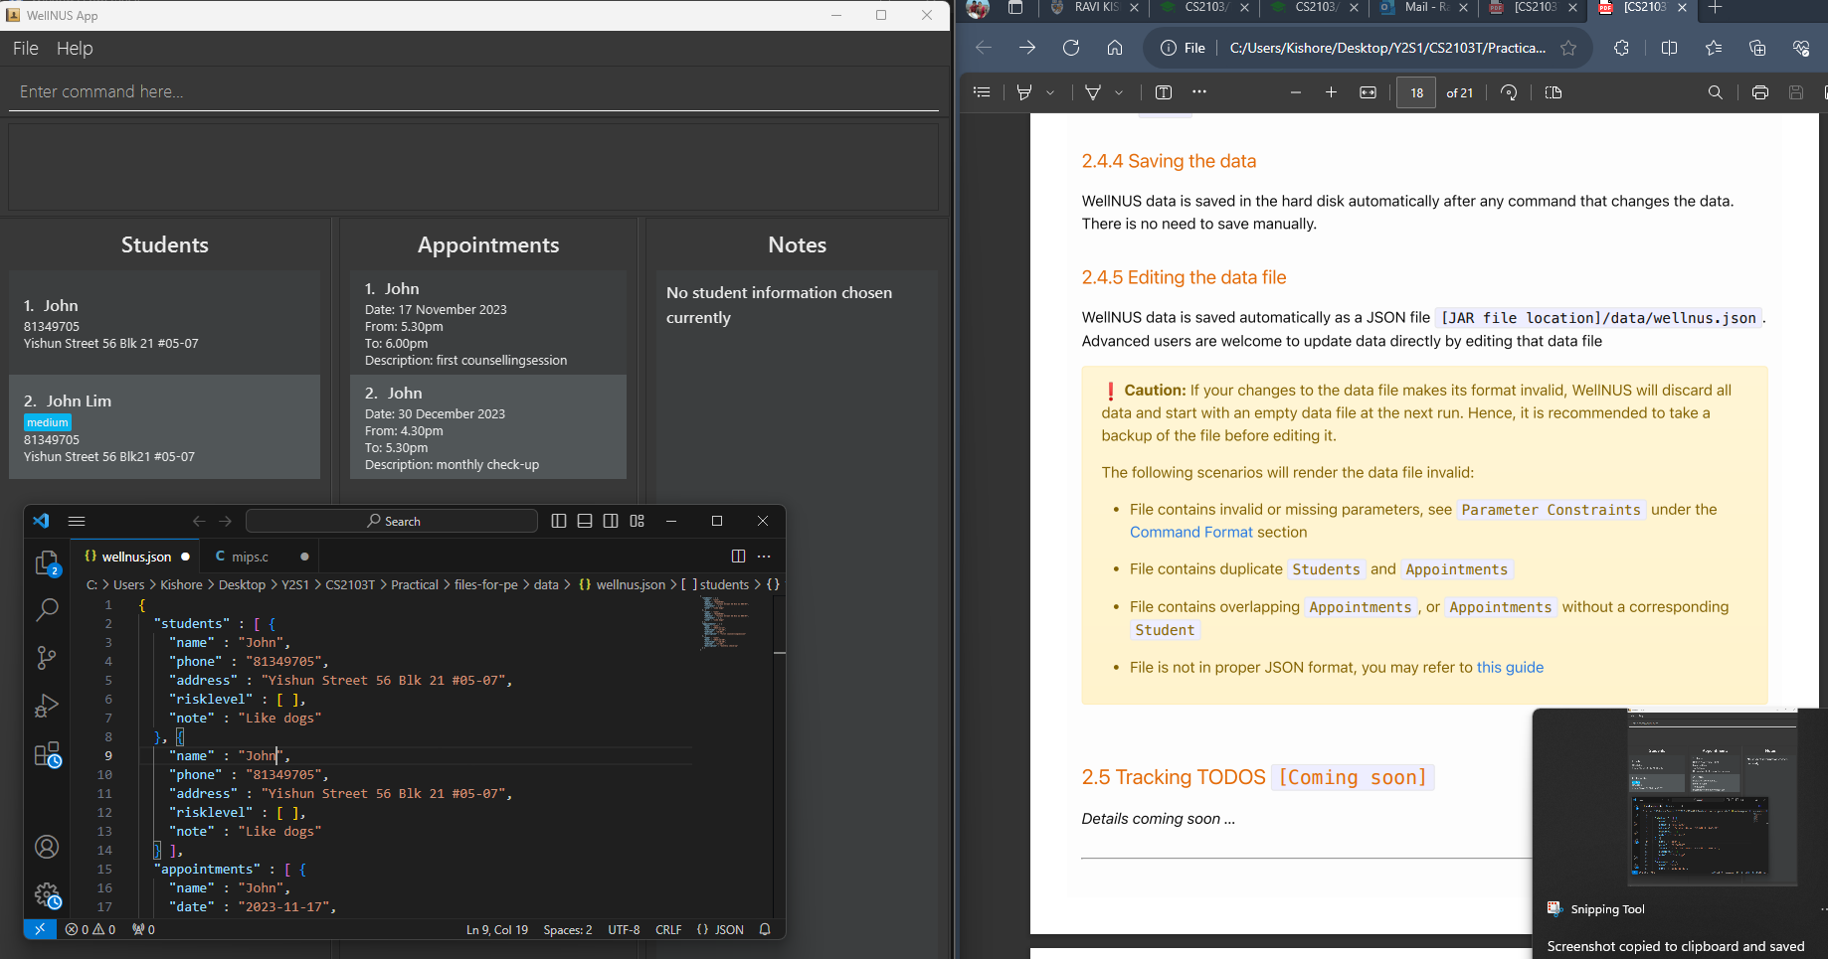Open Source Control view in VS Code
The image size is (1828, 959).
(47, 657)
